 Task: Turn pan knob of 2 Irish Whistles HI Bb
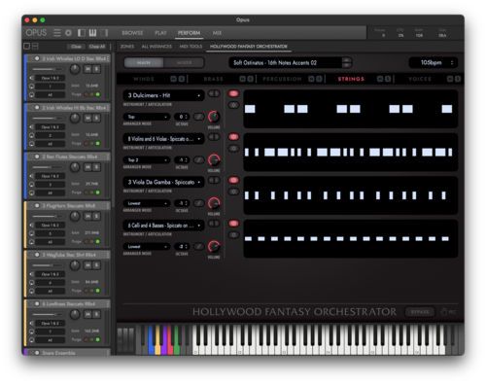(75, 119)
